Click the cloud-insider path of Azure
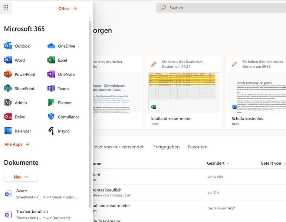286x222 pixels. point(65,197)
